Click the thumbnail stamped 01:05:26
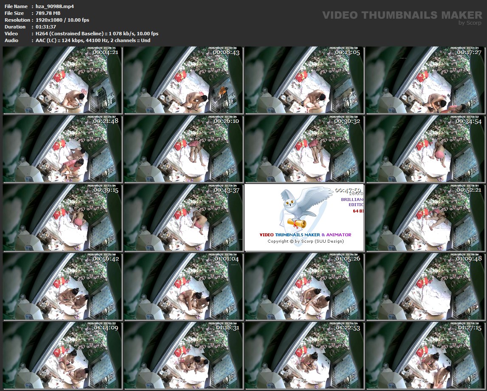Screen dimensions: 487x391 pyautogui.click(x=304, y=286)
